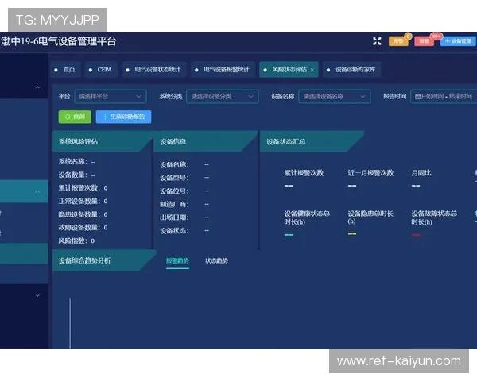Click the blue 设备管理 button
Image resolution: width=477 pixels, height=381 pixels.
(x=458, y=41)
